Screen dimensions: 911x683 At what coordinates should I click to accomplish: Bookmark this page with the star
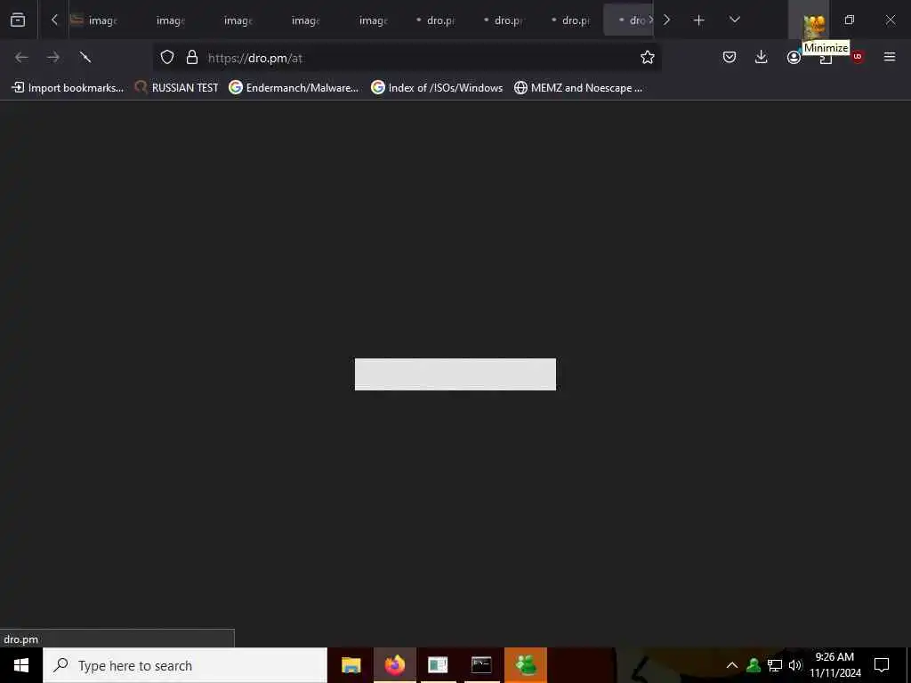[648, 57]
